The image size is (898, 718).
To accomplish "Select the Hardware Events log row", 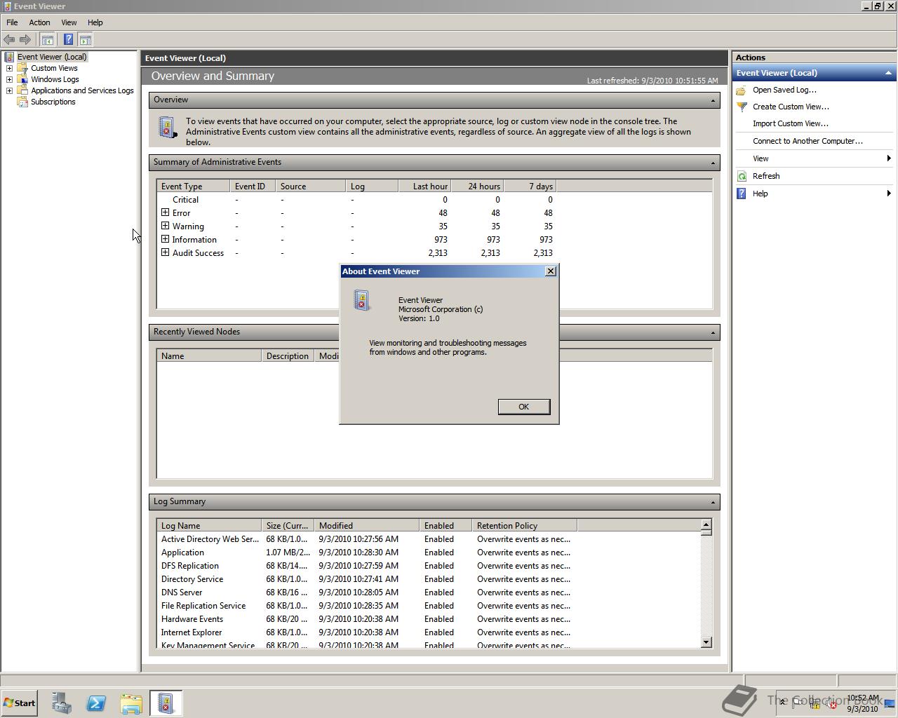I will tap(429, 619).
